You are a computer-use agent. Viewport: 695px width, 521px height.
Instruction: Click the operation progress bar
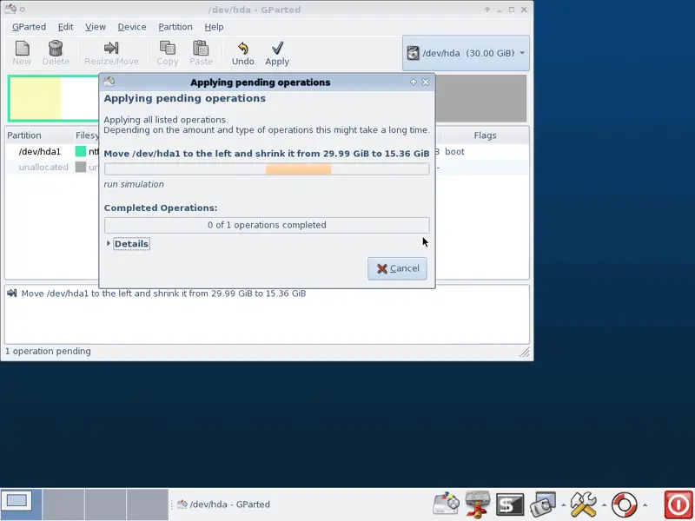pyautogui.click(x=267, y=168)
